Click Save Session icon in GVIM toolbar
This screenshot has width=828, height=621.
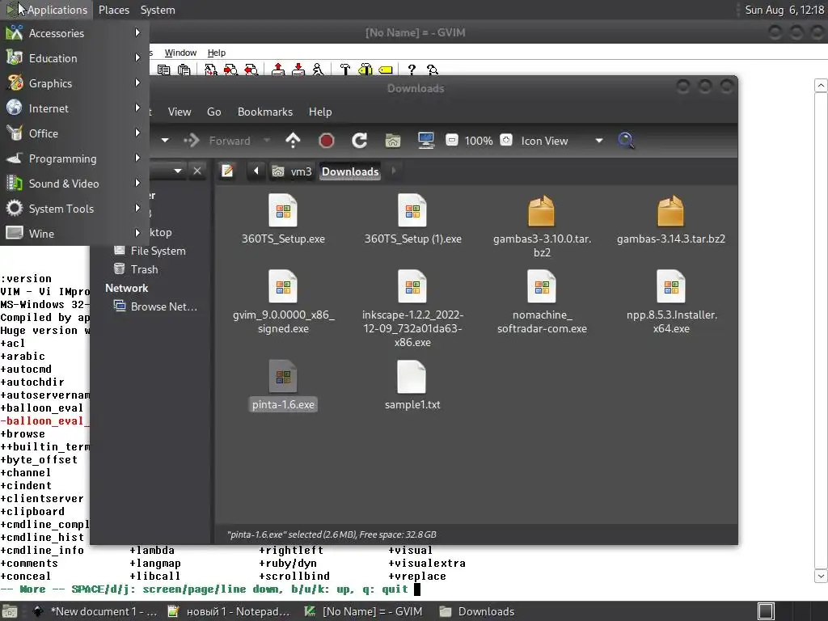tap(298, 70)
